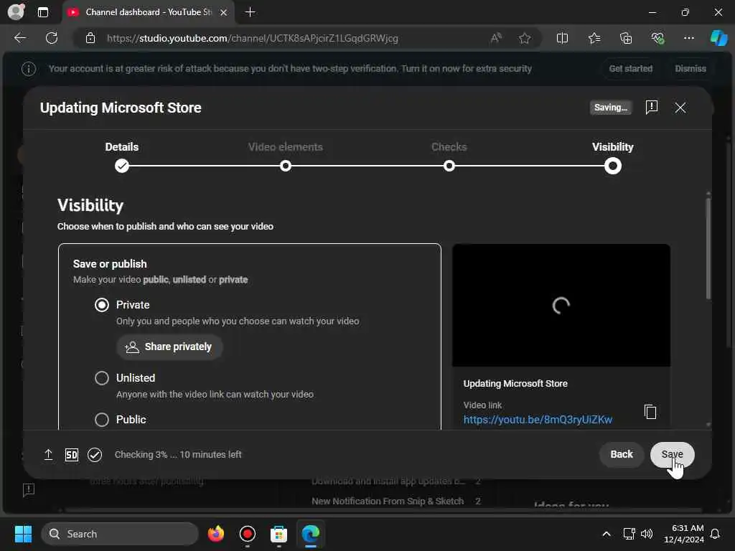This screenshot has width=735, height=551.
Task: Open the Favorites list icon
Action: tap(594, 38)
